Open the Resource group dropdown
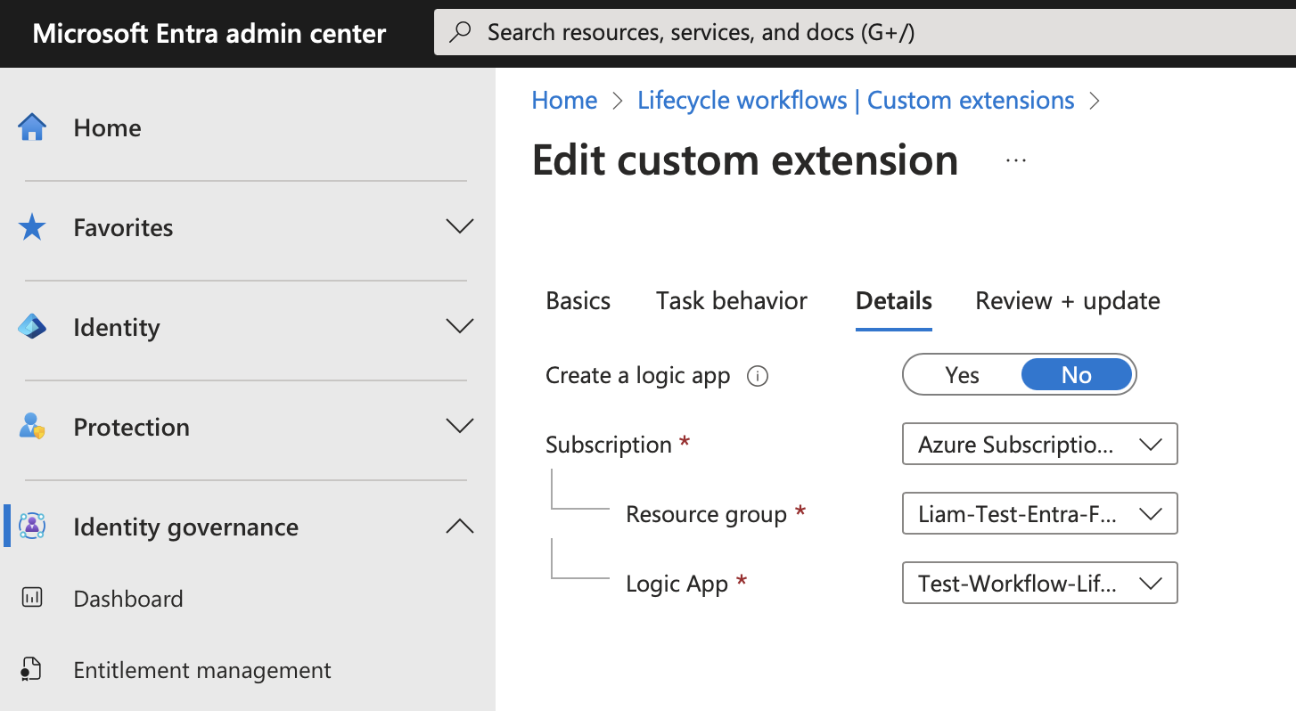The height and width of the screenshot is (711, 1296). (1040, 513)
